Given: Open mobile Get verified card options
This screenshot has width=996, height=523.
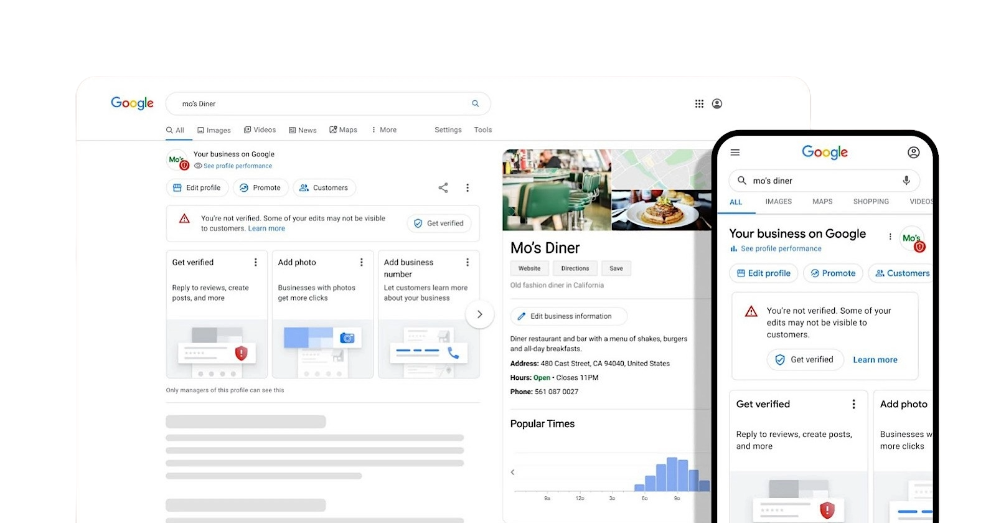Looking at the screenshot, I should [853, 404].
